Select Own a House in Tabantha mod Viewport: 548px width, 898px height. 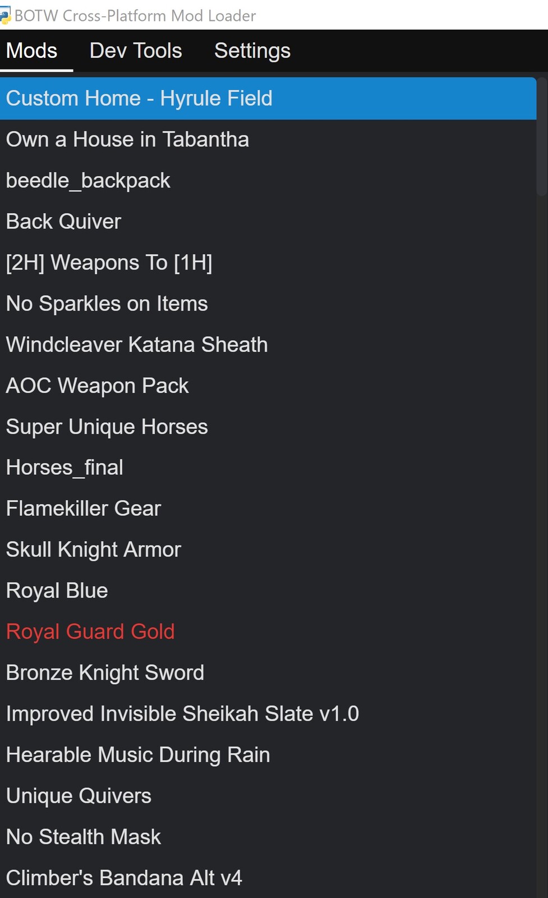(x=268, y=140)
